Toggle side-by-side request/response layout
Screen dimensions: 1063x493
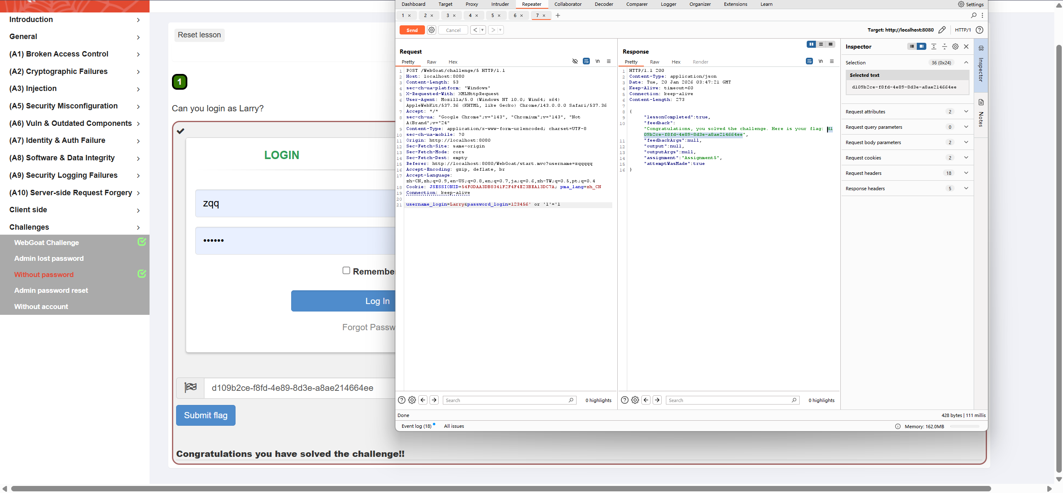pyautogui.click(x=811, y=44)
